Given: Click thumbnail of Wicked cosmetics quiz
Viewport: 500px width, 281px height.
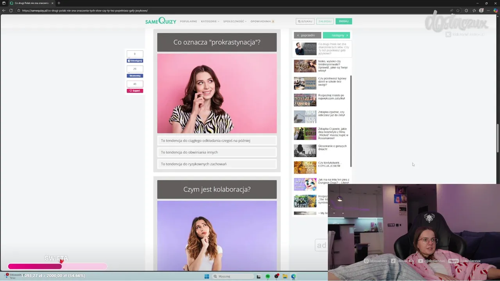Looking at the screenshot, I should point(305,133).
